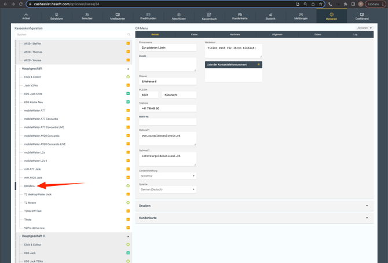
Task: Collapse the Hauptgeschäft group
Action: coord(128,69)
